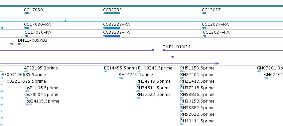The image size is (283, 126).
Task: Select the bs24e05.5prime paired arrows
Action: point(29,105)
